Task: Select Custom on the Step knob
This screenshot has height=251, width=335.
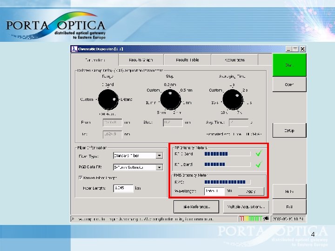Action: coord(153,90)
